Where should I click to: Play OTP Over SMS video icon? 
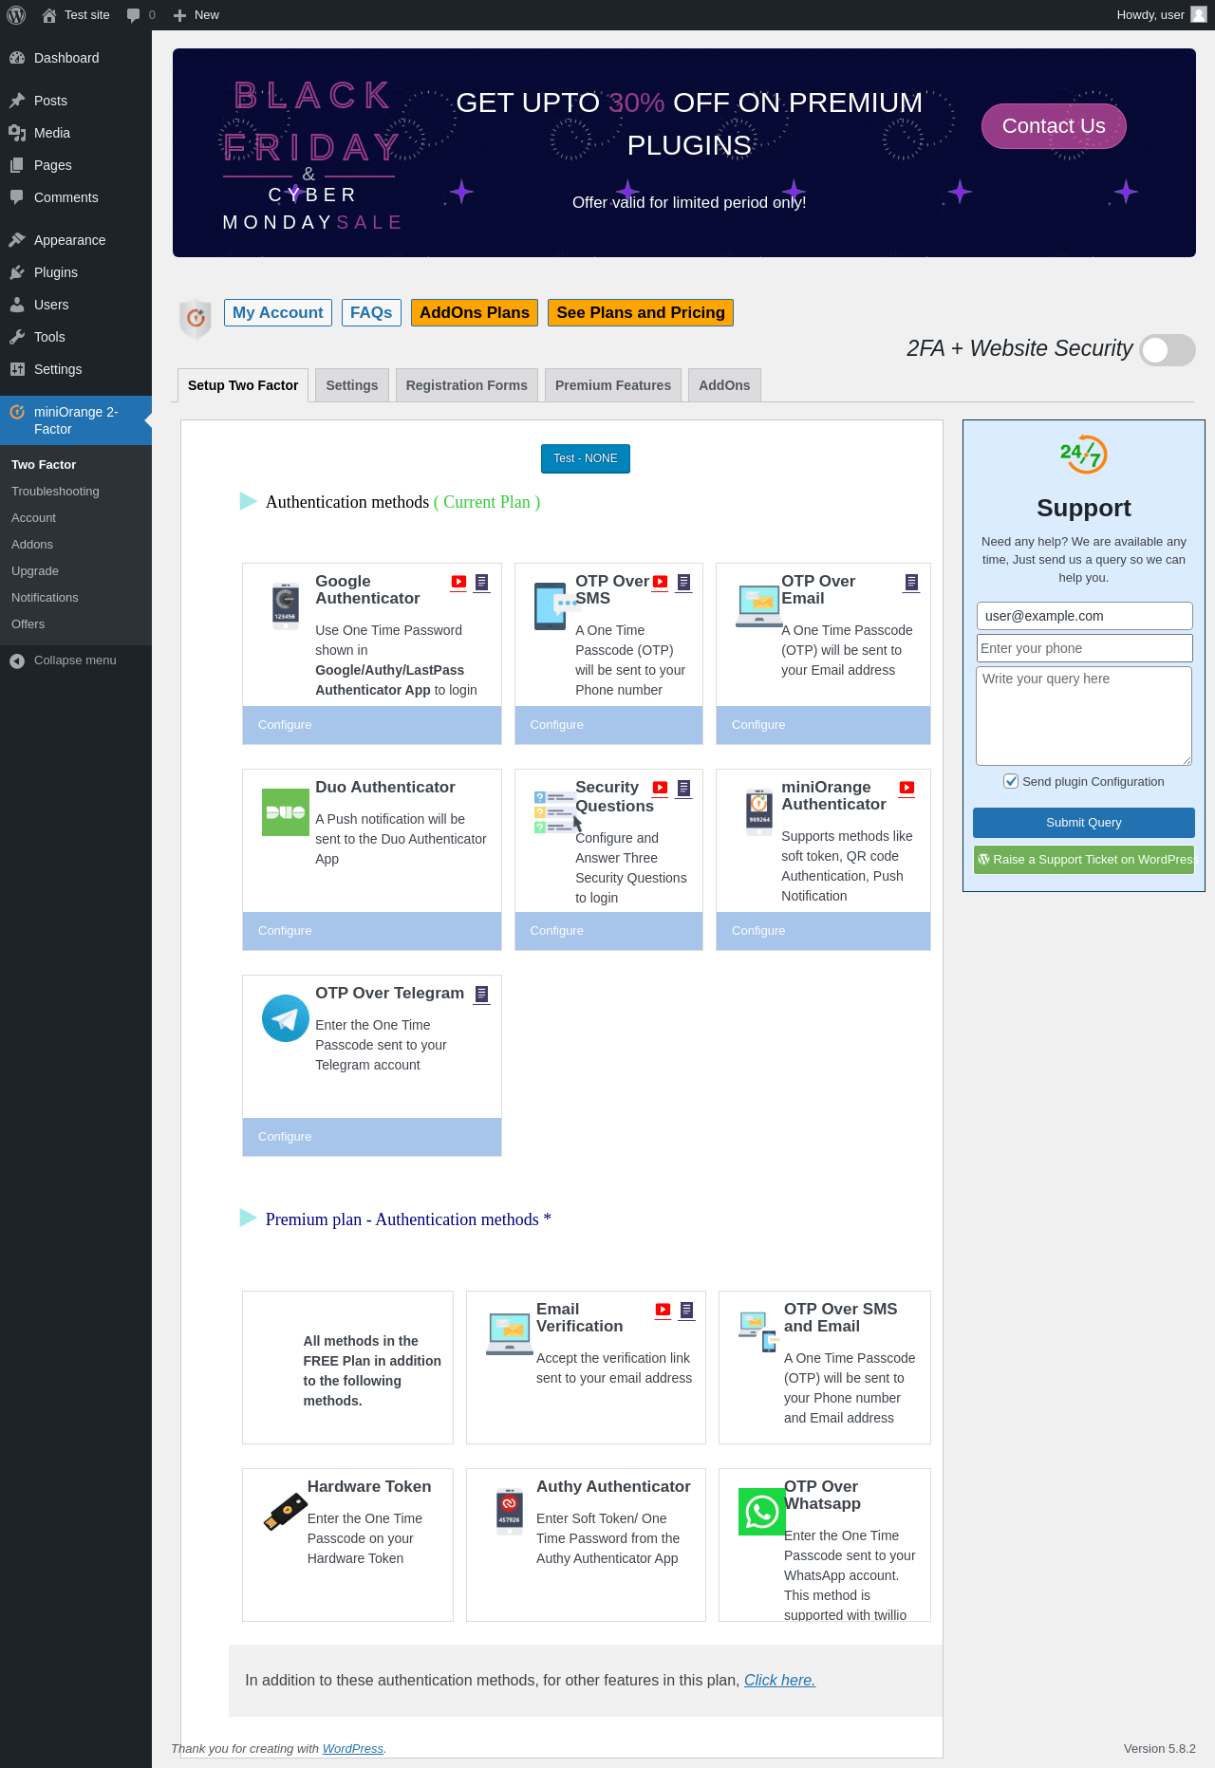(661, 582)
